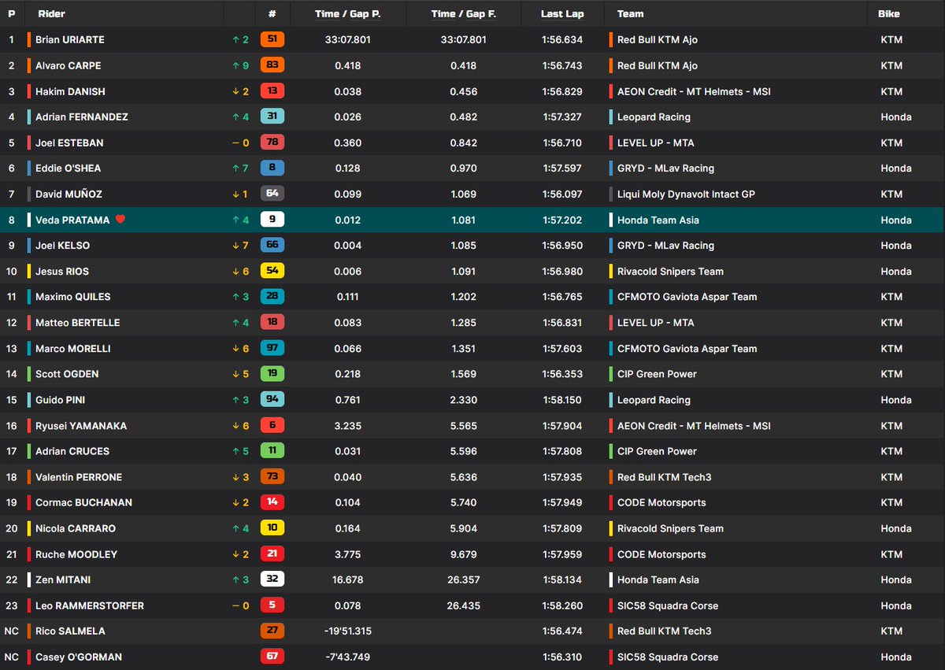Select rider name Zen MITANI
Viewport: 945px width, 670px height.
(x=63, y=579)
